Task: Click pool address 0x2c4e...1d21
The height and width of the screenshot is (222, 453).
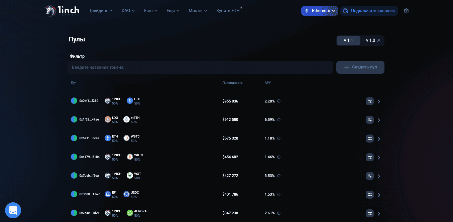Action: coord(89,213)
